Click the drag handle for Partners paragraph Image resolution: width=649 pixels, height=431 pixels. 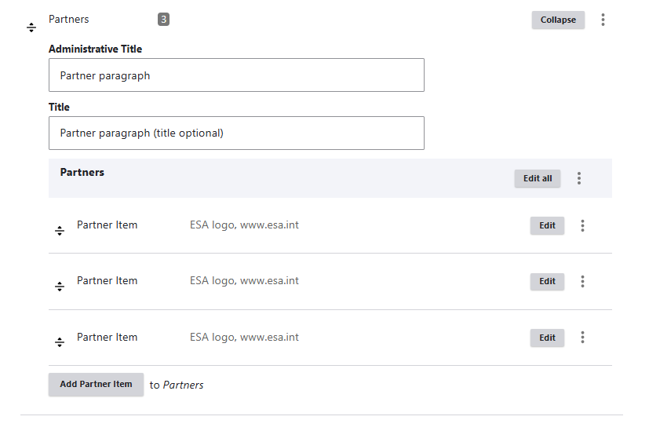click(31, 27)
